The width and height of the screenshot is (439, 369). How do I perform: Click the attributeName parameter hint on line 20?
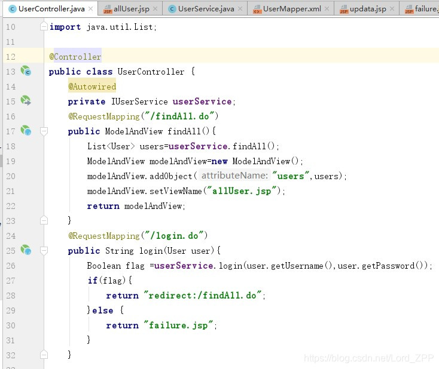coord(234,176)
